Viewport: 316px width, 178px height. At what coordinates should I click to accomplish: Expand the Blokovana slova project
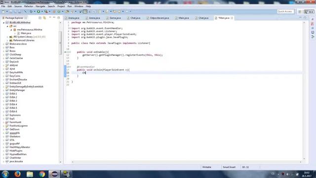click(3, 44)
